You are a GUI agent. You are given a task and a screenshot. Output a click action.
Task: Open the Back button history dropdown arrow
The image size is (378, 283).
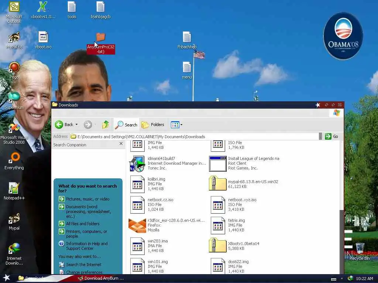point(77,125)
